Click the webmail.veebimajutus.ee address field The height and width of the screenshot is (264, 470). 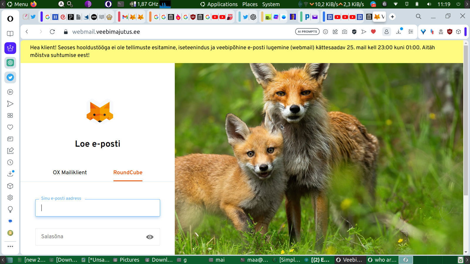(x=106, y=32)
